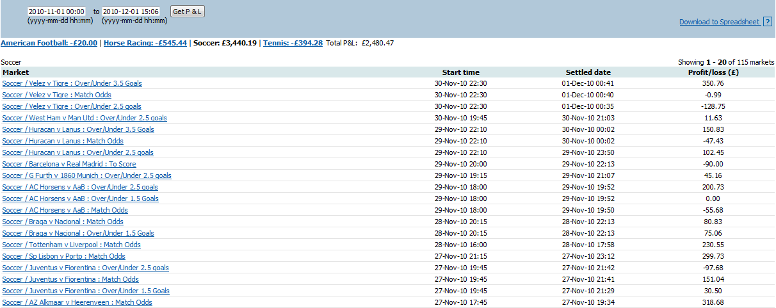This screenshot has width=776, height=308.
Task: Click the end date input field
Action: click(x=131, y=12)
